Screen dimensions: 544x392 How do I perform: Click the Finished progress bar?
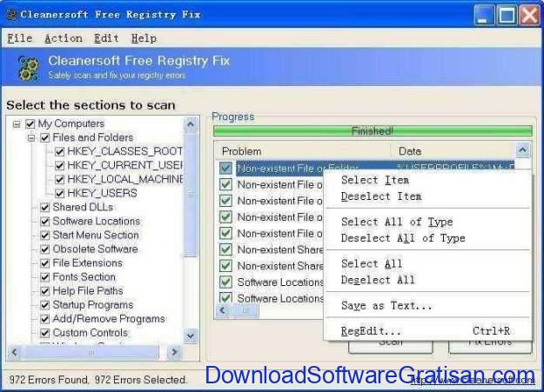tap(373, 131)
